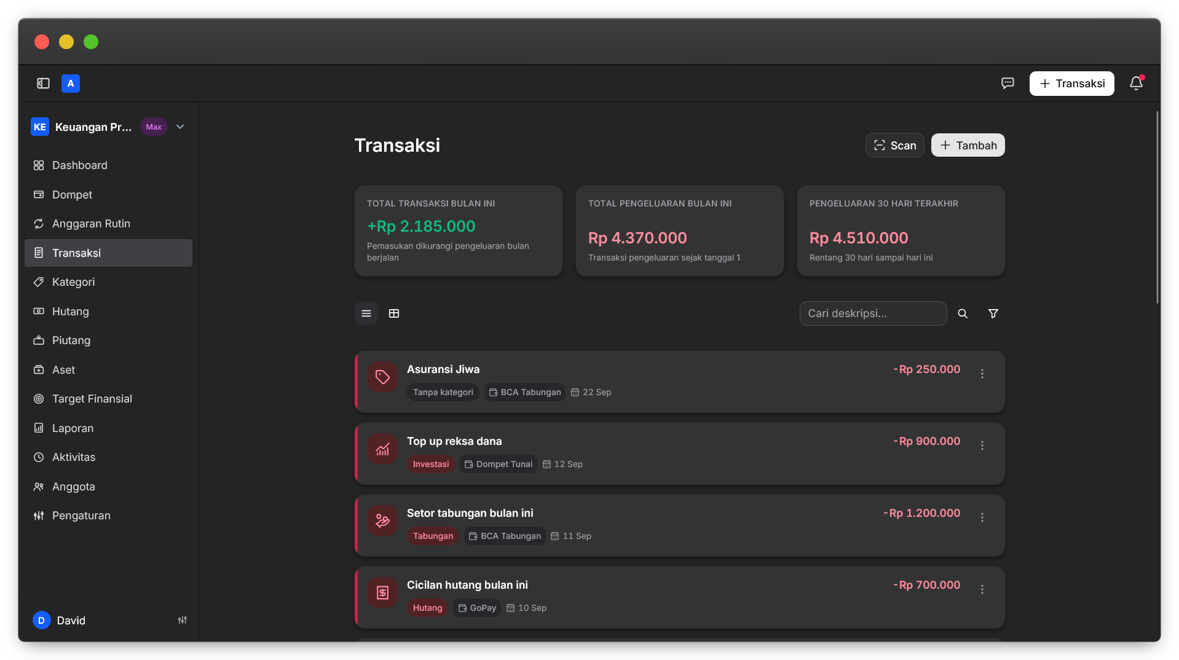Click the GoPay wallet chip
Screen dimensions: 1179x660
[477, 608]
